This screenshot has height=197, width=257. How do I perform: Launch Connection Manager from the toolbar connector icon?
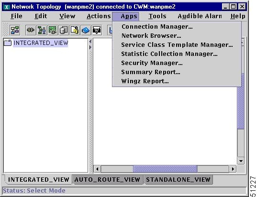pyautogui.click(x=31, y=30)
